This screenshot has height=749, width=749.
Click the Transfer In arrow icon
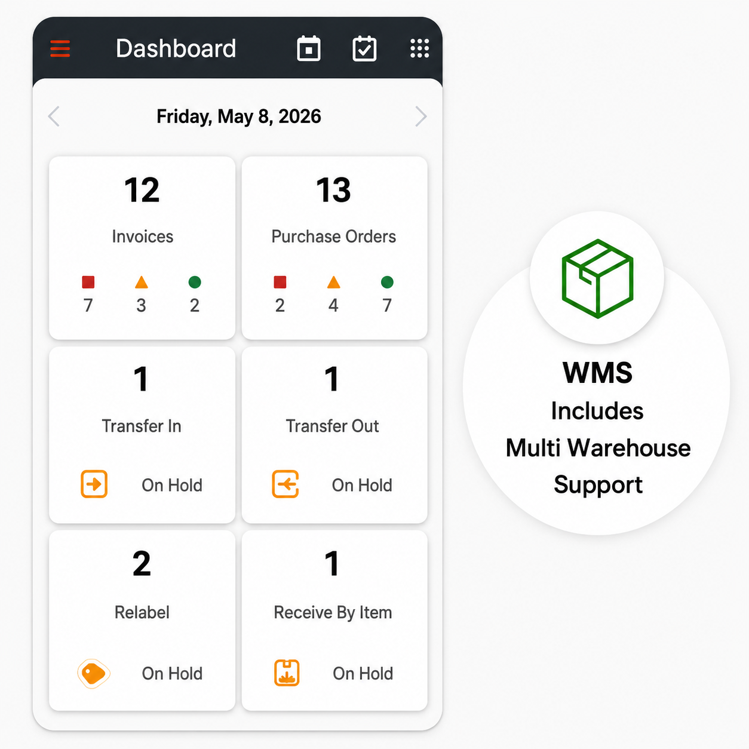click(94, 484)
